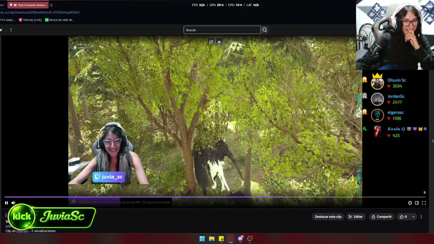Launch File Explorer from the taskbar

click(x=212, y=239)
